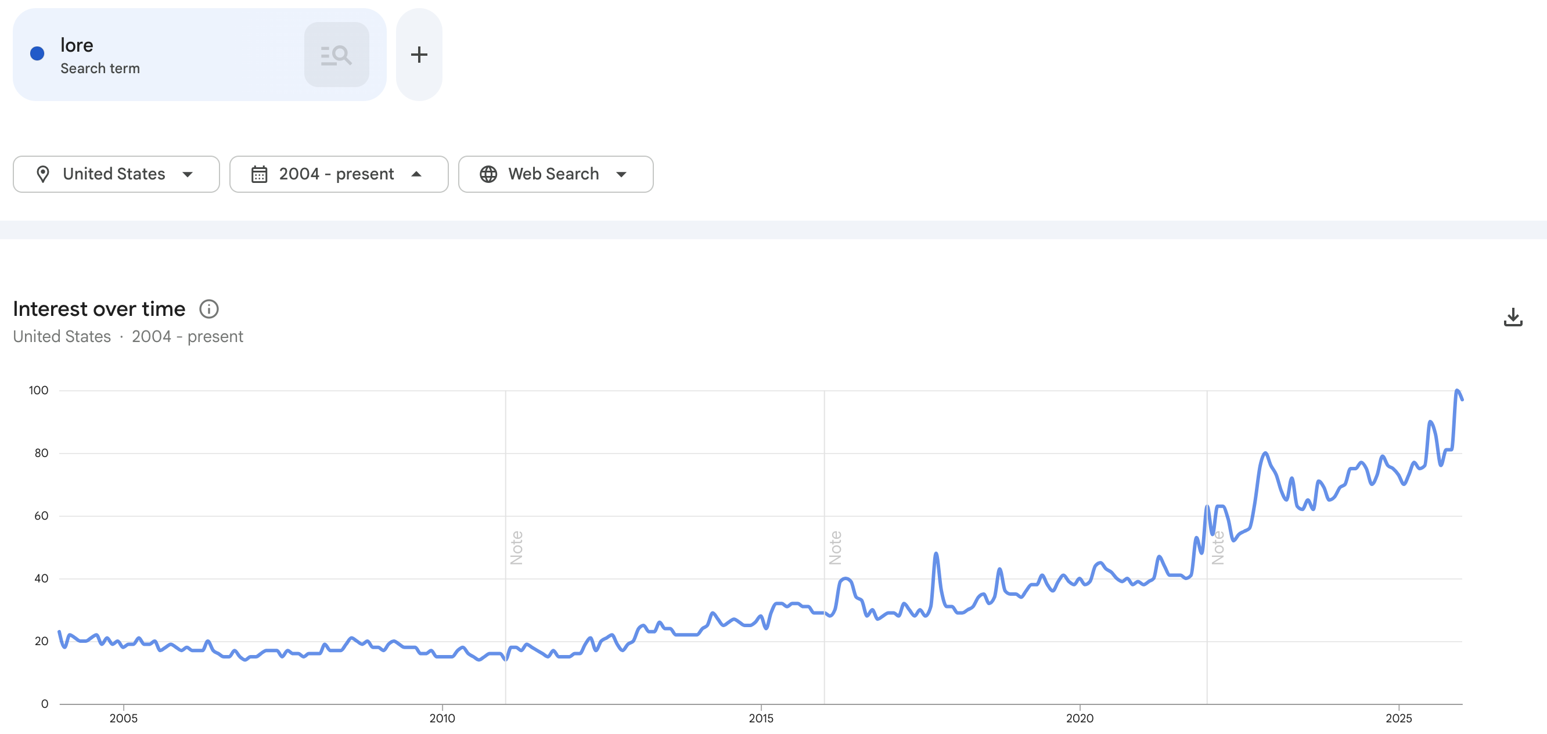Click the blue dot beside lore

point(37,53)
